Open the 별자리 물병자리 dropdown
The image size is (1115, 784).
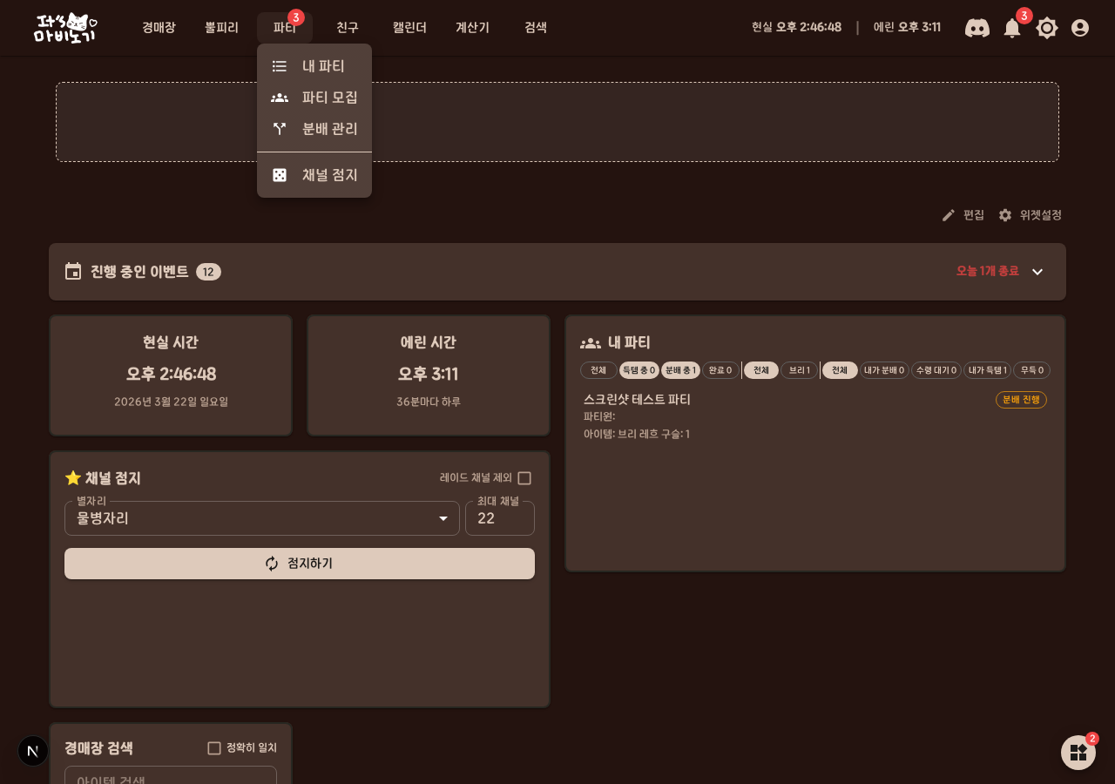pyautogui.click(x=262, y=518)
